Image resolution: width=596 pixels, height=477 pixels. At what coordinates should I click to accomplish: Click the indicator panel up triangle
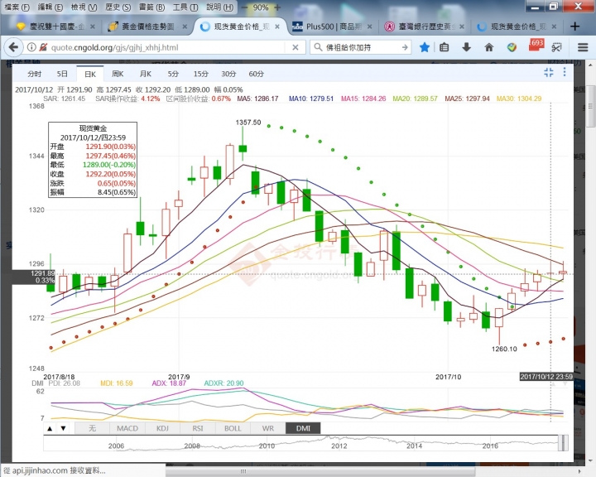[50, 428]
